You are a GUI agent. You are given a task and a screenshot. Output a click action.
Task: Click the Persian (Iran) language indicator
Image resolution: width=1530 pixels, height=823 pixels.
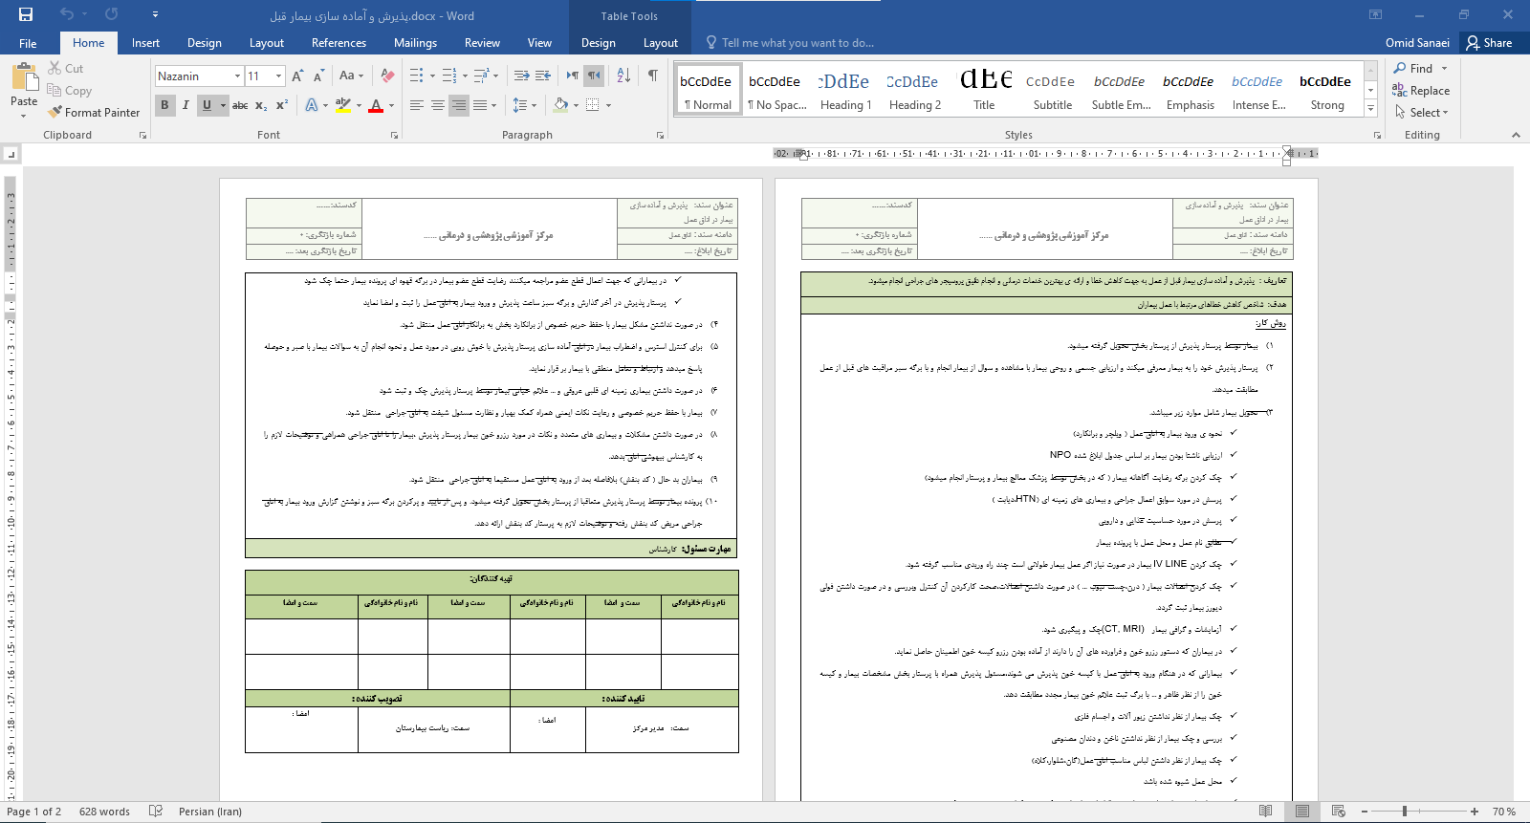[210, 812]
